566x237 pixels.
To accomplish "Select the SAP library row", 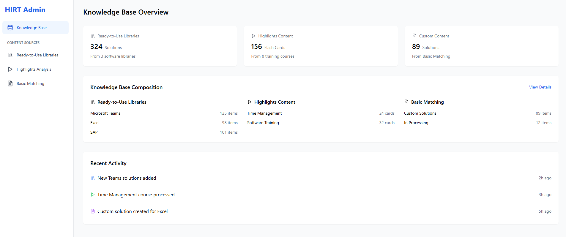I will (94, 132).
